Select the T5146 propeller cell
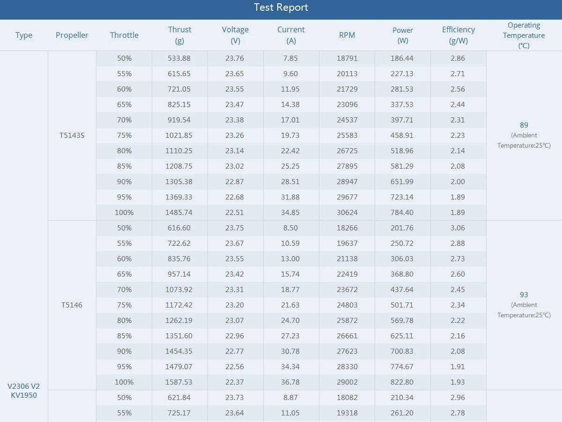 (72, 305)
